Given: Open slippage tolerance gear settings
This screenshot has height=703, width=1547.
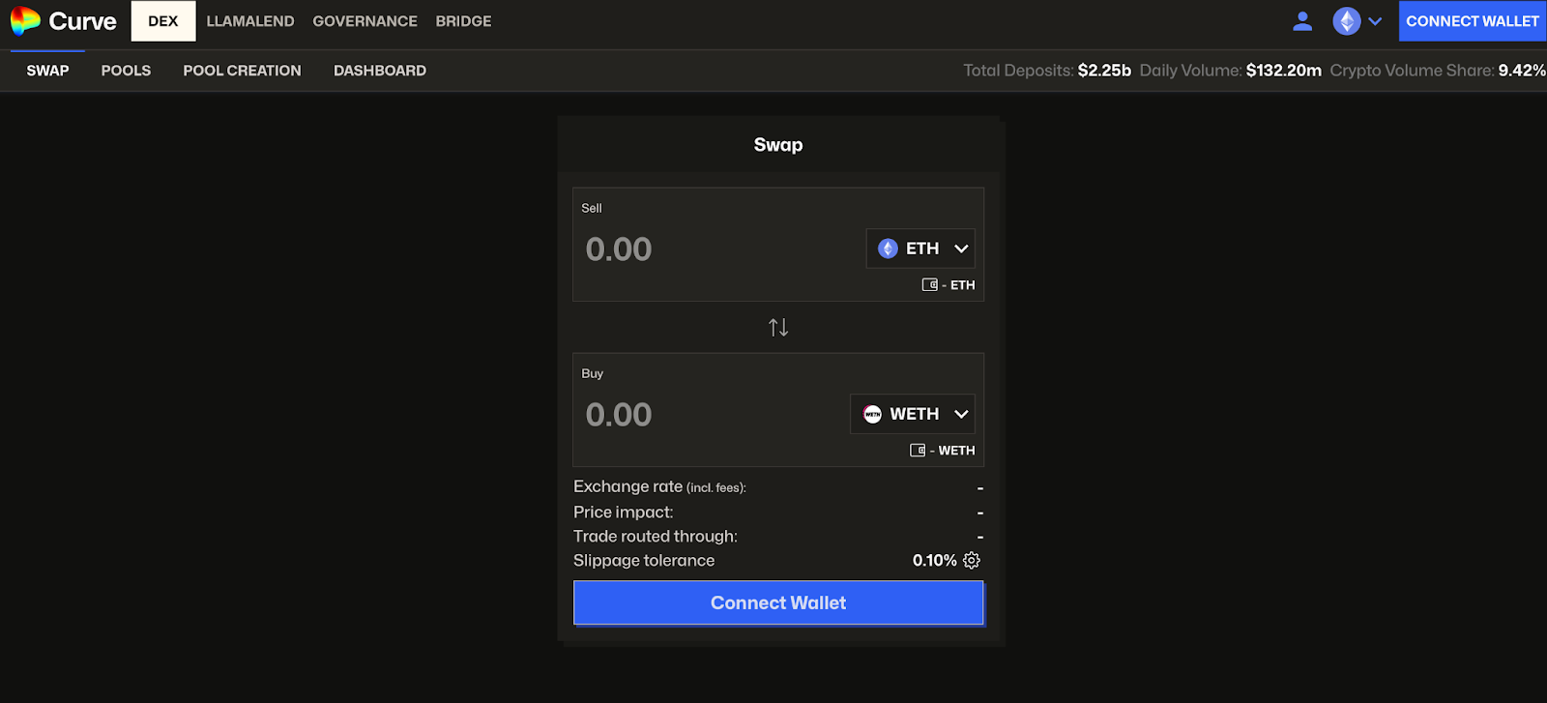Looking at the screenshot, I should 972,561.
